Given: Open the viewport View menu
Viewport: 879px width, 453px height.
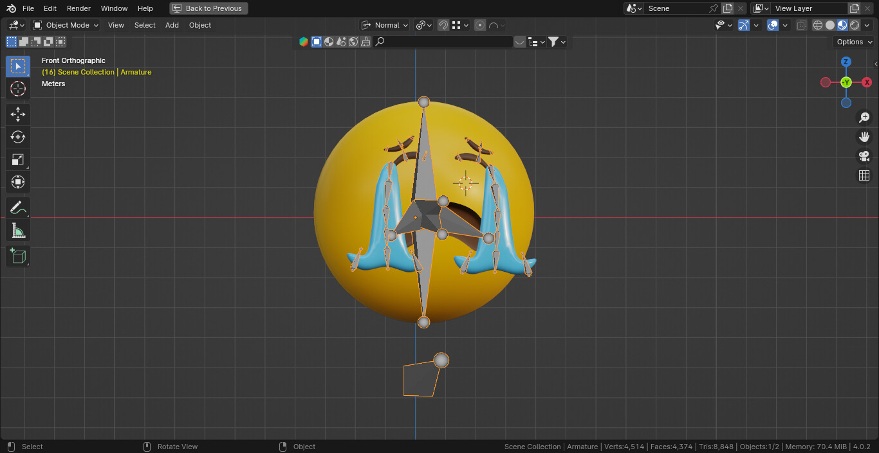Looking at the screenshot, I should [116, 25].
